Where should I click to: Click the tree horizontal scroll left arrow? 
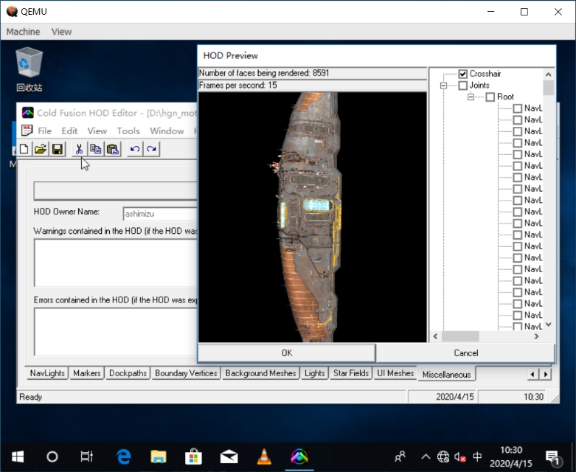(x=436, y=336)
